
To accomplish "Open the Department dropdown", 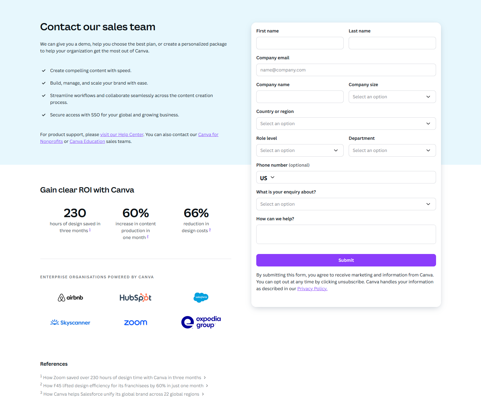I will click(392, 150).
